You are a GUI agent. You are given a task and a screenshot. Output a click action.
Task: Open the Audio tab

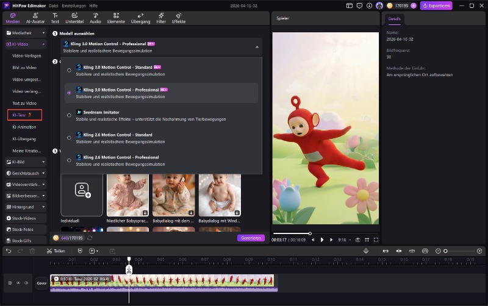click(x=95, y=18)
